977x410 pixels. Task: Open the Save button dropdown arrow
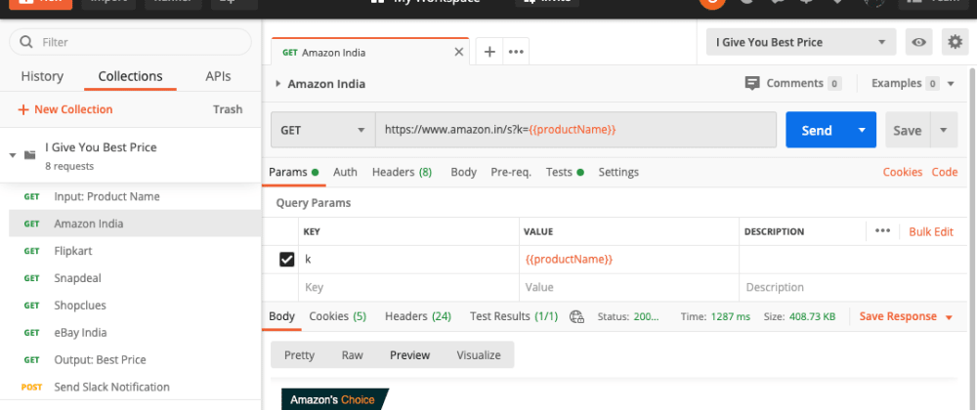944,130
